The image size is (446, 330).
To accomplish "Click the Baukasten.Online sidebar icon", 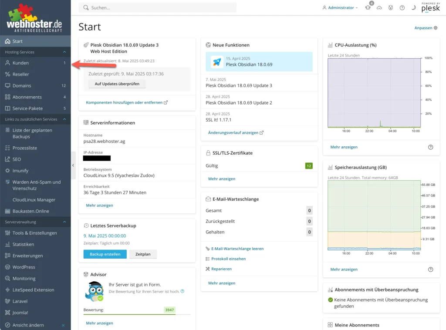I will [7, 211].
